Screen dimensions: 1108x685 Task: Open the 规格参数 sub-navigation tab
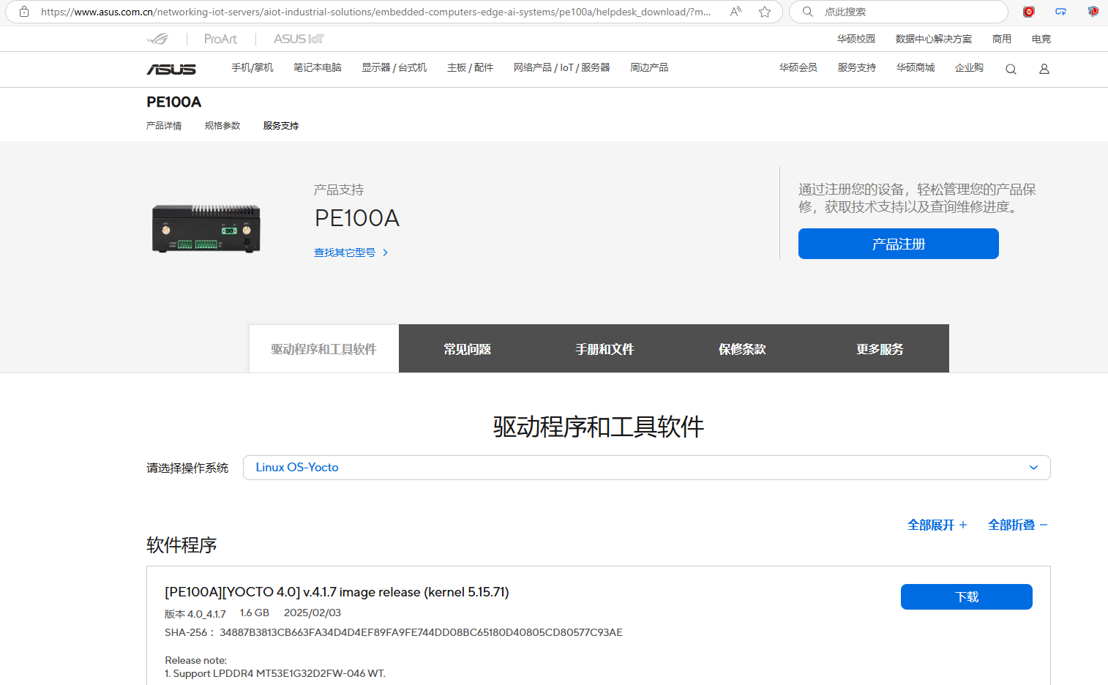(x=222, y=126)
